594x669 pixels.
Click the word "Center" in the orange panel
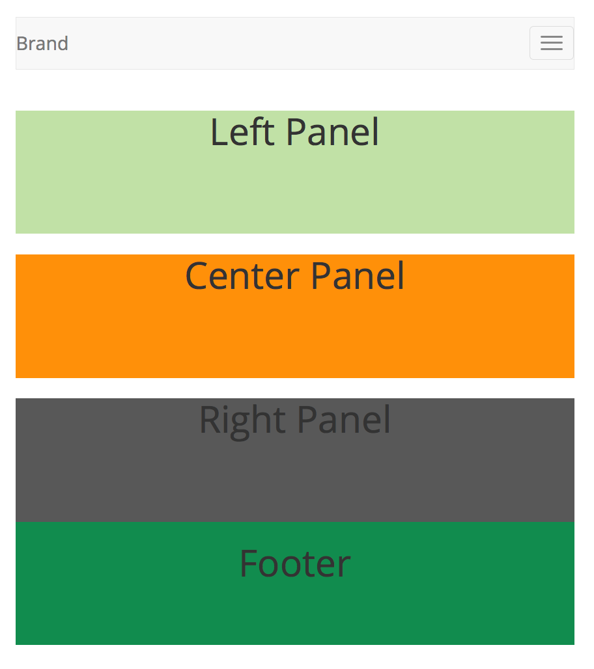coord(242,276)
